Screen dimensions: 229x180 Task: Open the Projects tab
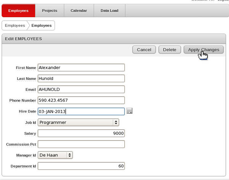pos(50,11)
